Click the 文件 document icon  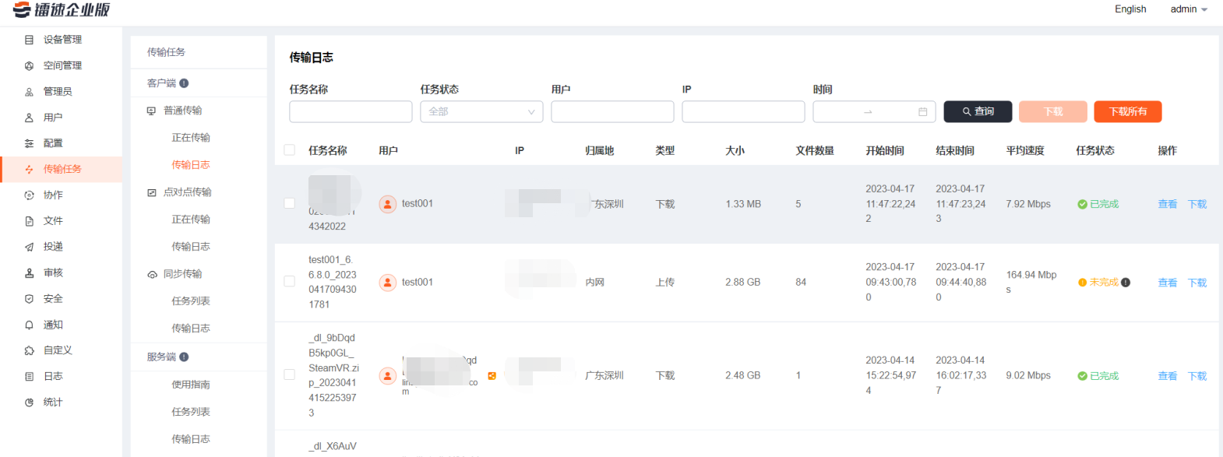click(29, 221)
